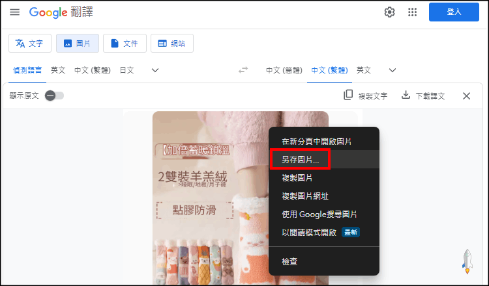
Task: Select 偵測語言 as source language
Action: [27, 70]
